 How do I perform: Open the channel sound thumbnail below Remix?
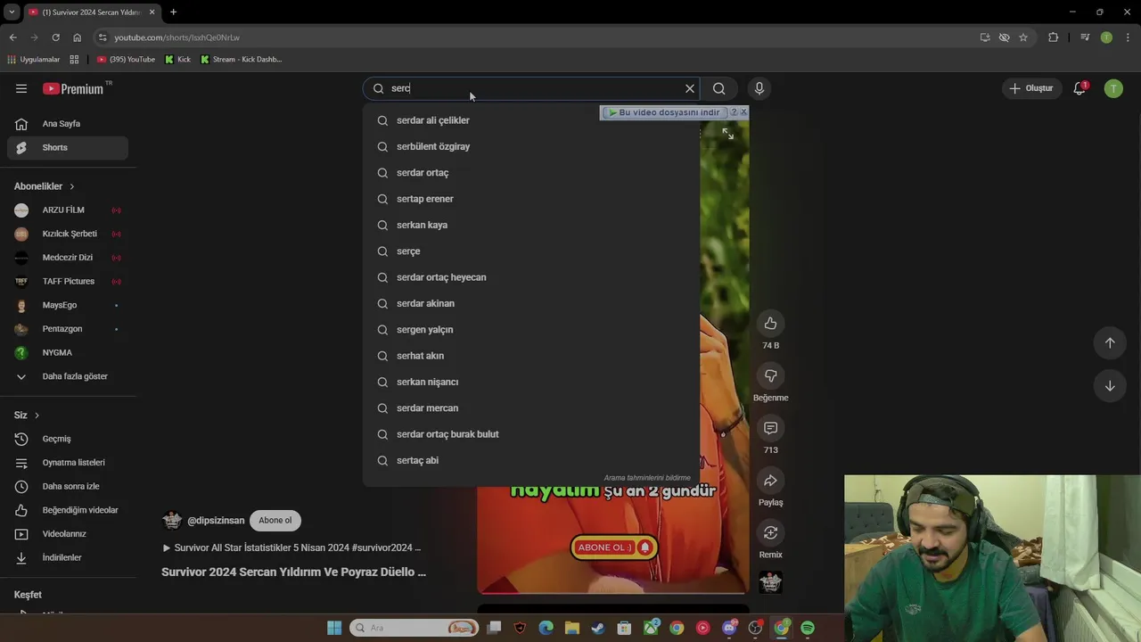click(x=770, y=582)
